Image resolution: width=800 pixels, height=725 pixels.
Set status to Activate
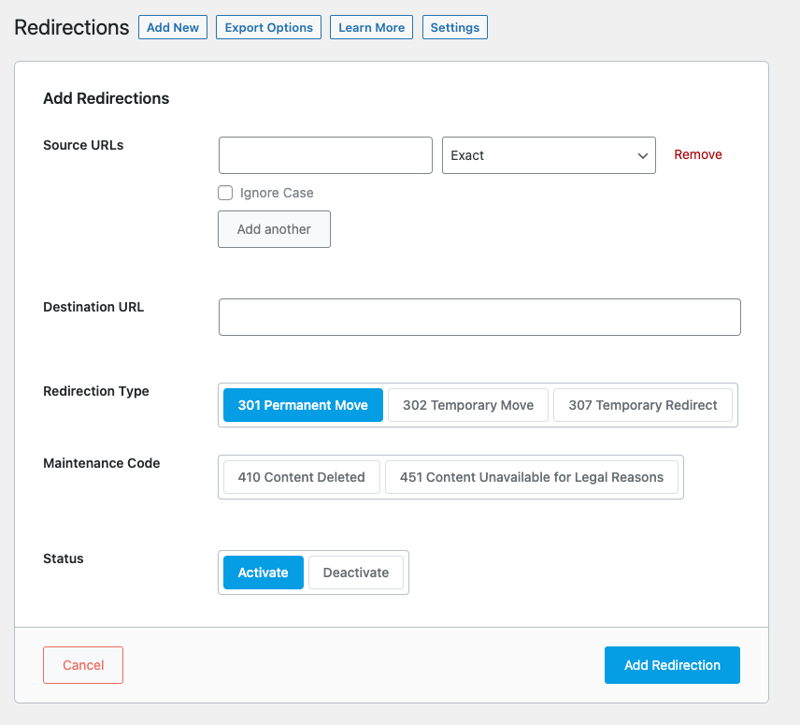click(264, 573)
